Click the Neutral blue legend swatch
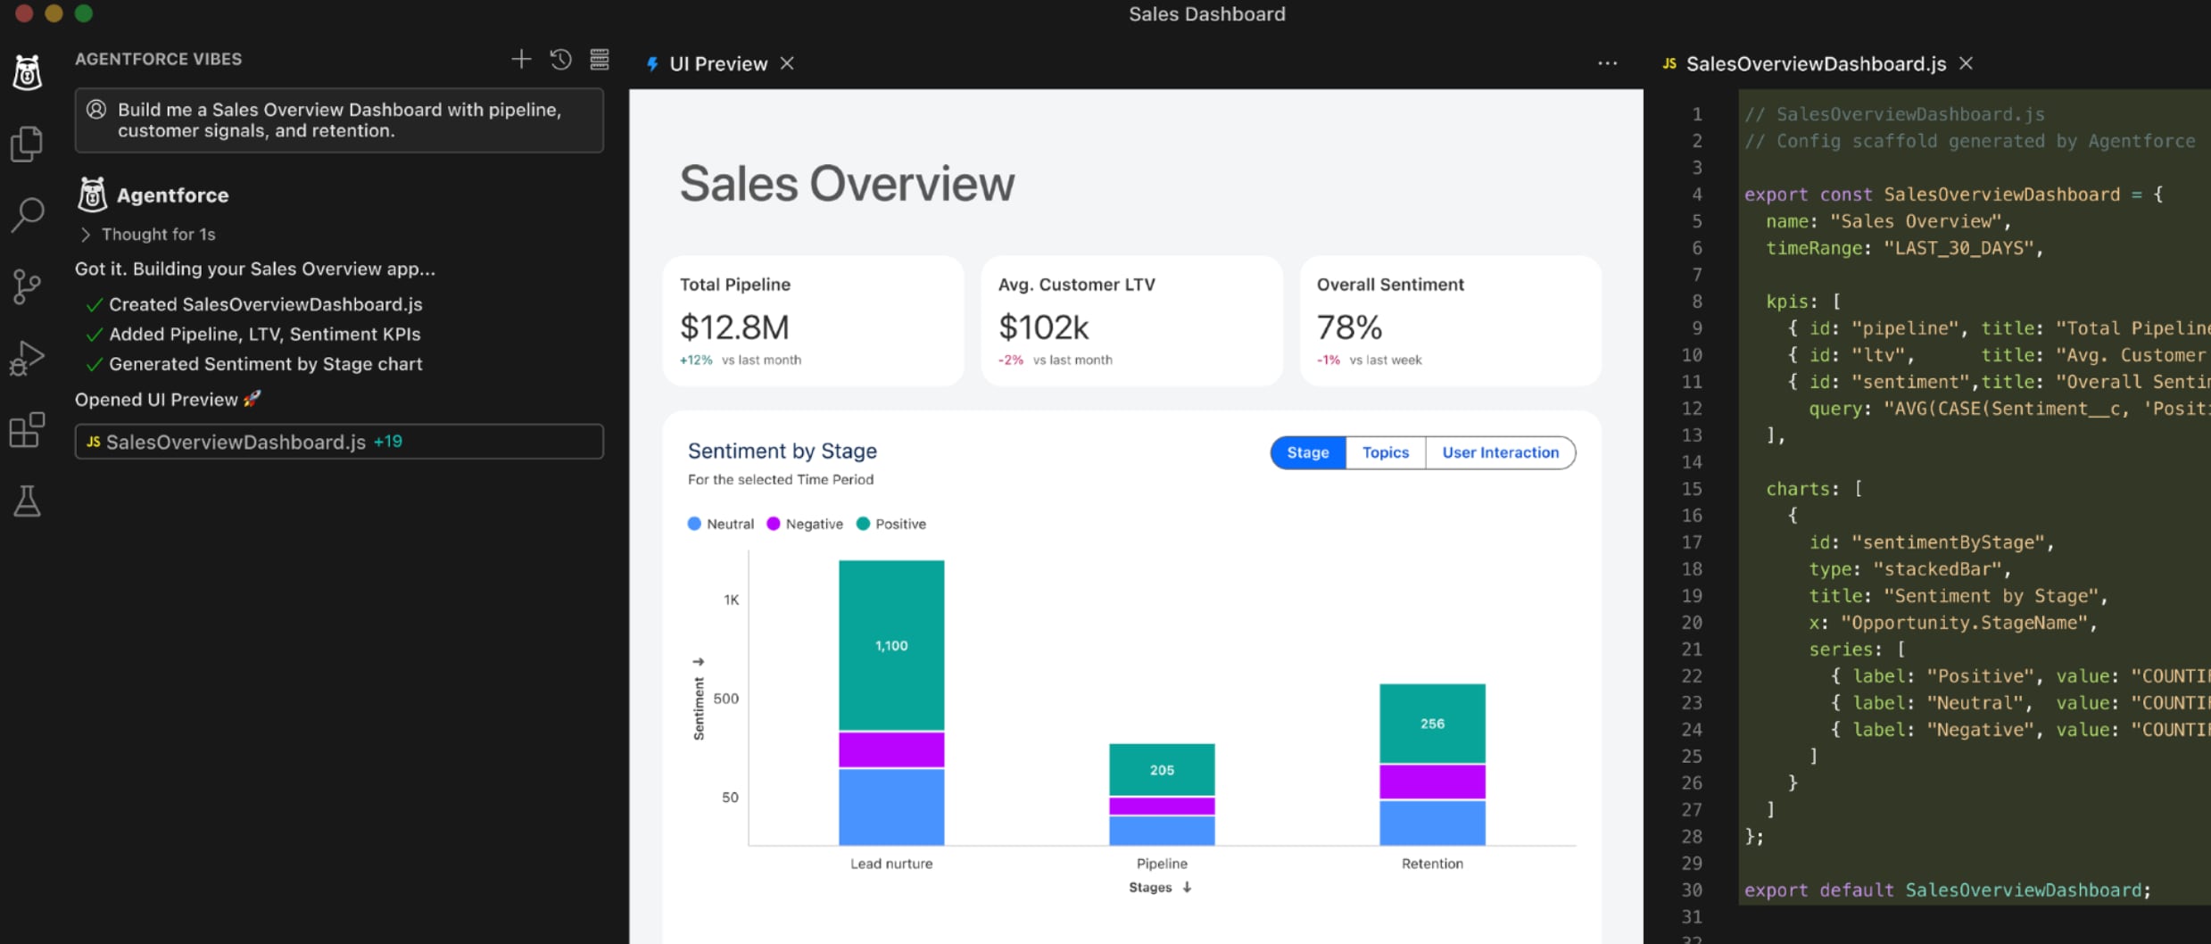The width and height of the screenshot is (2211, 944). tap(693, 524)
